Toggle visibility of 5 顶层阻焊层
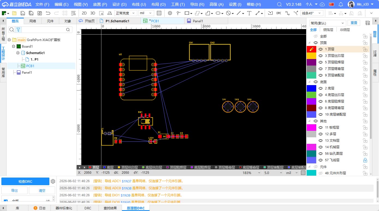Screen dimensions: 379x211 [x=320, y=62]
